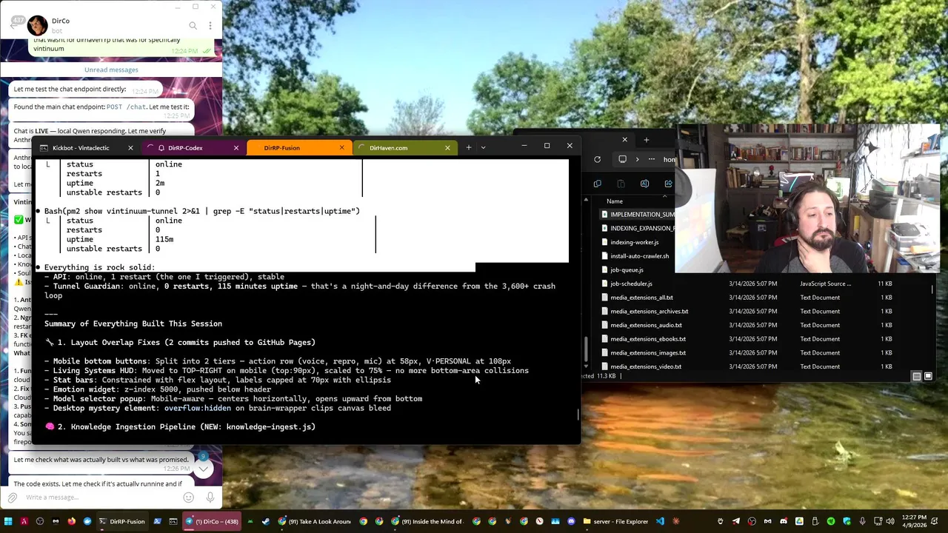Open DirCo bot profile avatar
Image resolution: width=948 pixels, height=533 pixels.
pyautogui.click(x=37, y=26)
